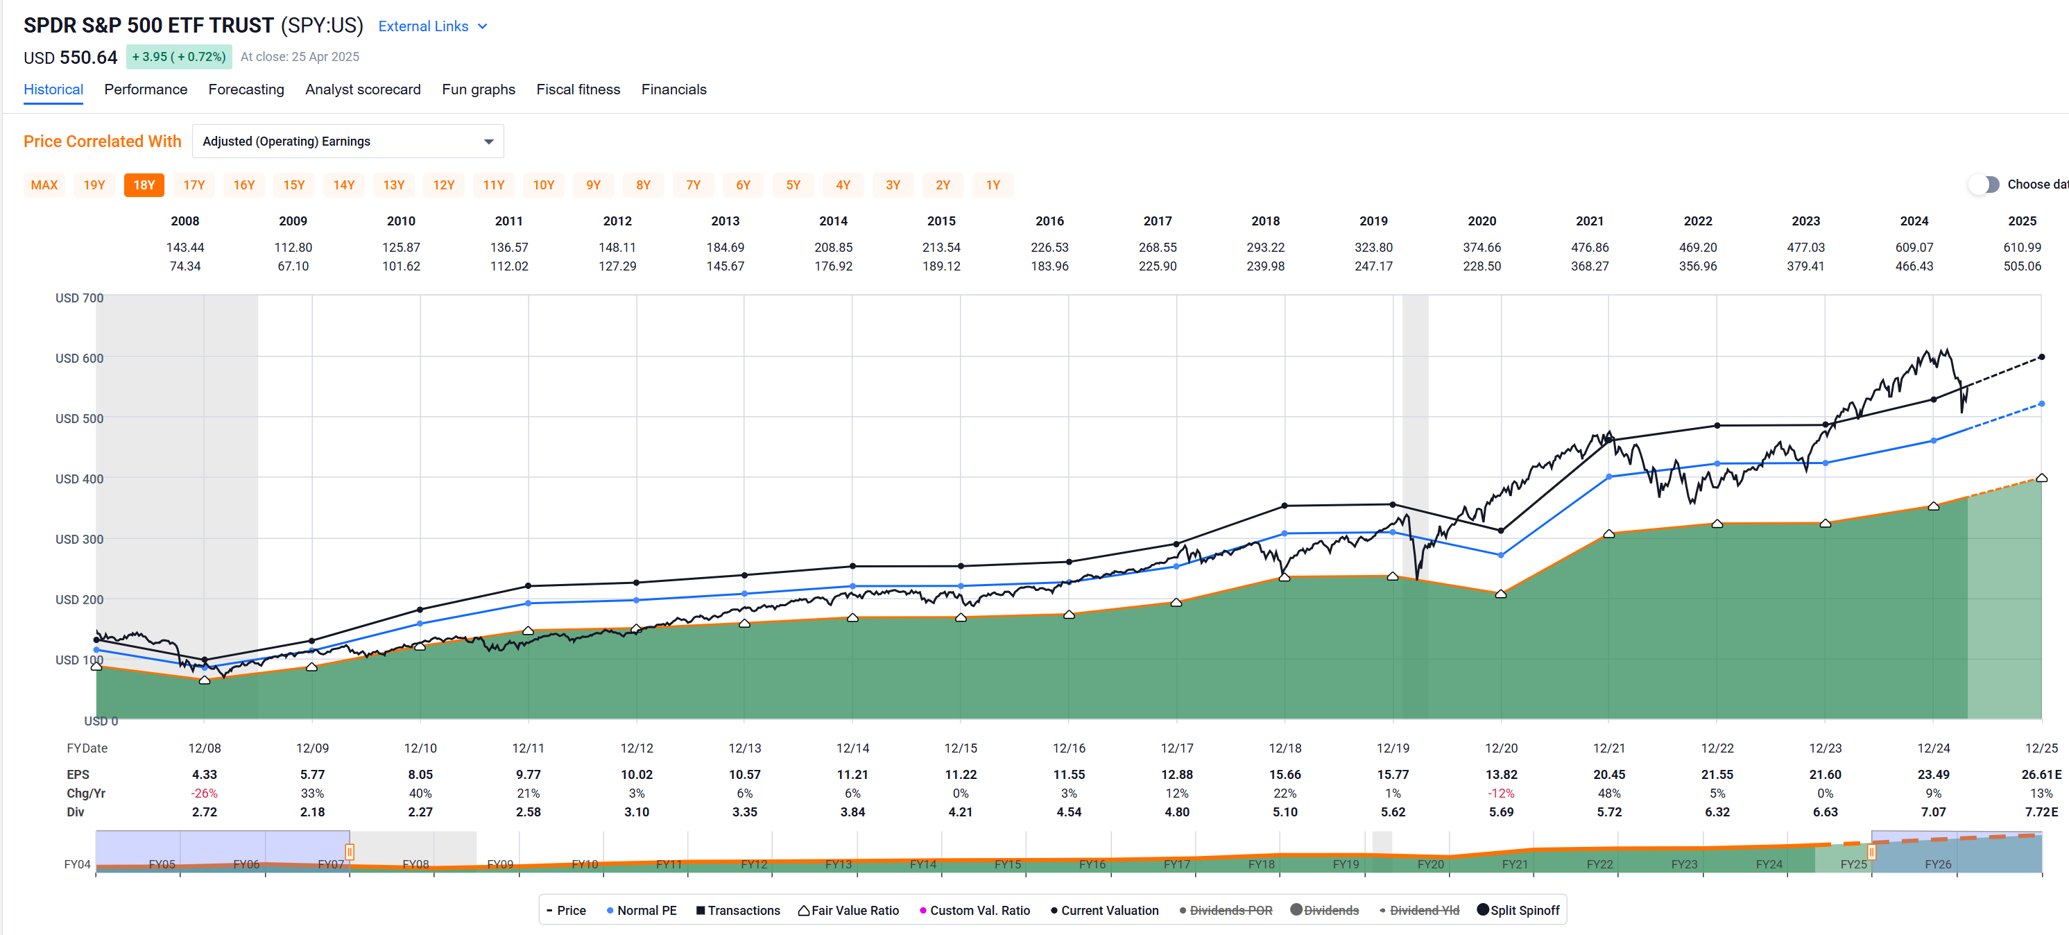Click the 2025 high price 610.99
2069x935 pixels.
pos(2022,248)
